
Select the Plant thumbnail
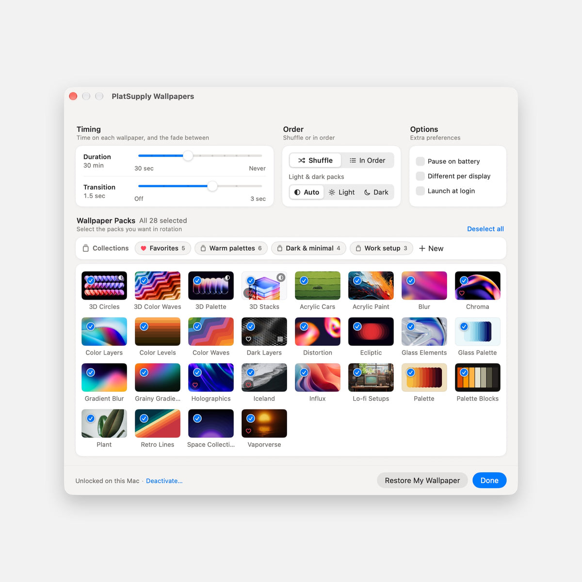click(x=104, y=423)
